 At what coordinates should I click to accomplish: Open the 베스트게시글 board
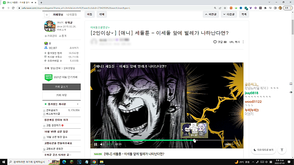pyautogui.click(x=53, y=114)
